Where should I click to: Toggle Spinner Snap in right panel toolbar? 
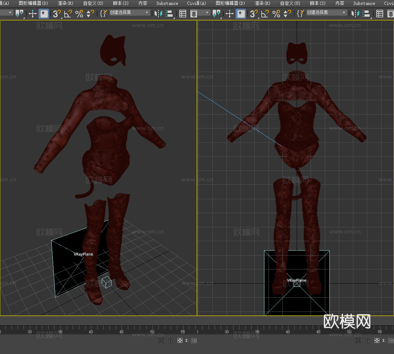point(287,14)
